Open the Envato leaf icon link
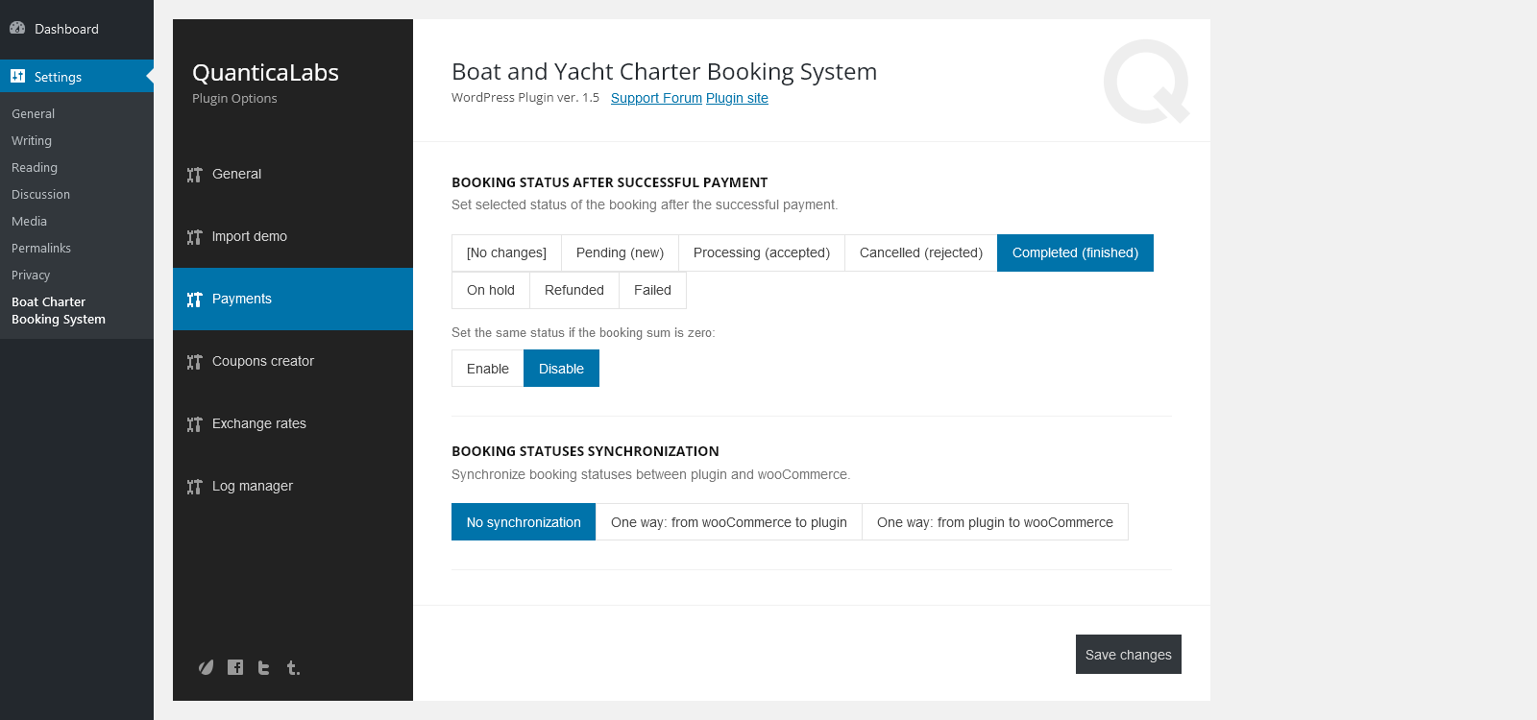 point(206,667)
